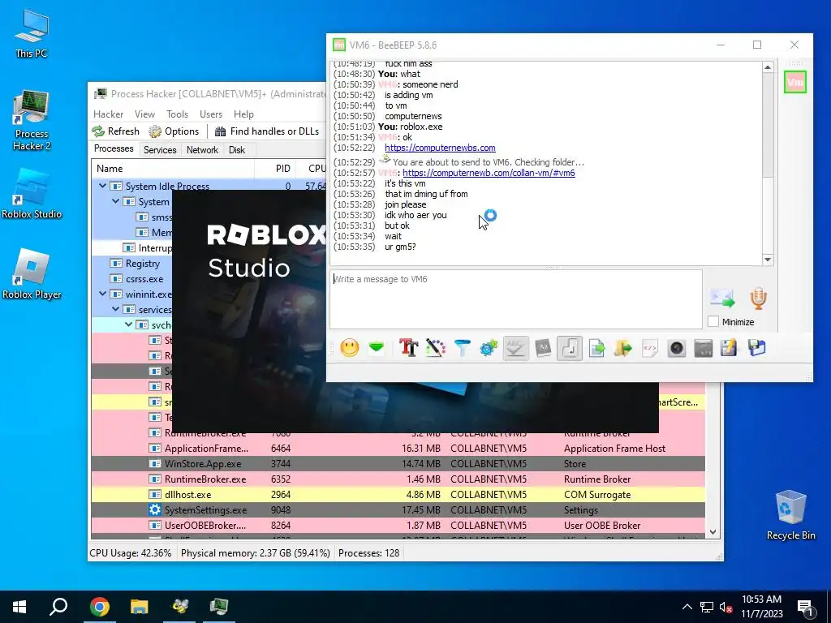Open chat settings blue gears icon
The image size is (831, 623).
[489, 348]
